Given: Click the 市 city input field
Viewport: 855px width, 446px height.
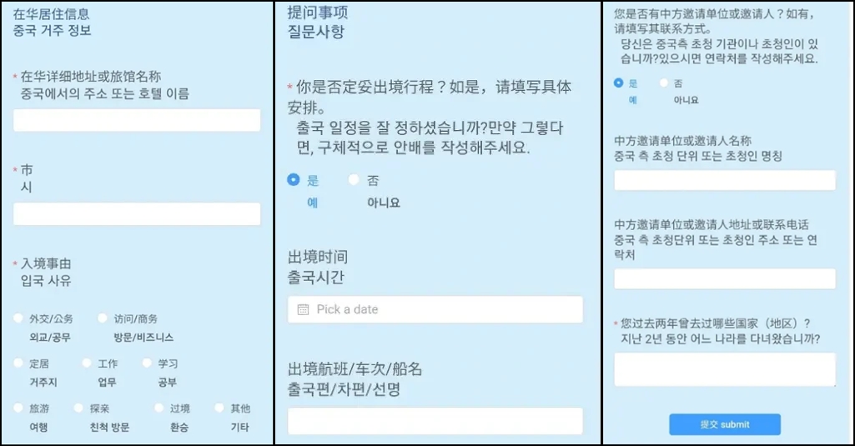Looking at the screenshot, I should point(137,213).
